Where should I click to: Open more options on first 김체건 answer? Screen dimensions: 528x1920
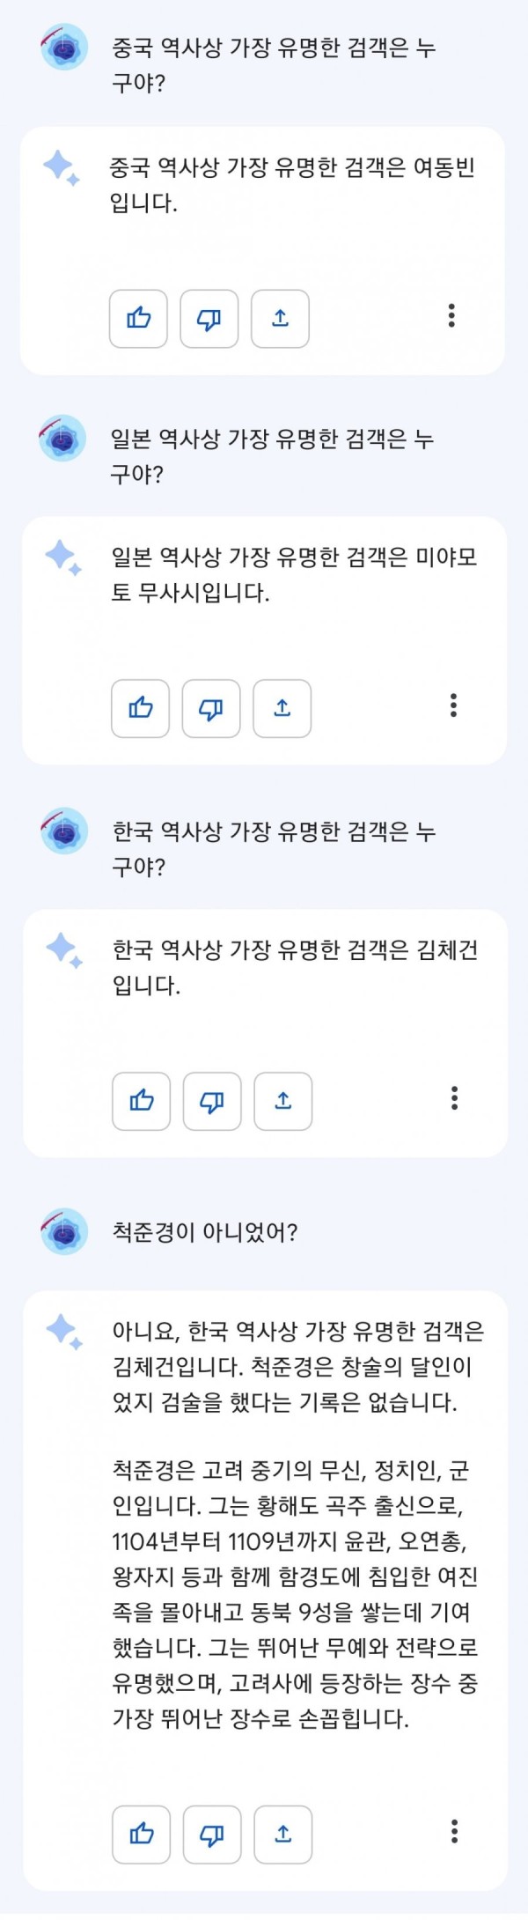(454, 1097)
